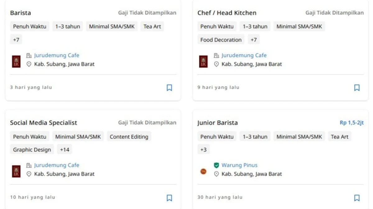This screenshot has height=209, width=373.
Task: Bookmark the Barista job posting
Action: (169, 88)
